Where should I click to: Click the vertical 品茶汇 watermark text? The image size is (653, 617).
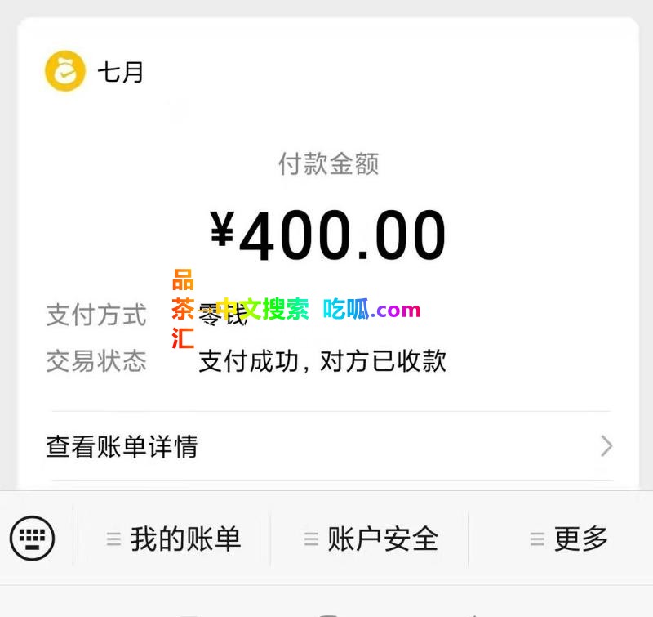click(183, 310)
